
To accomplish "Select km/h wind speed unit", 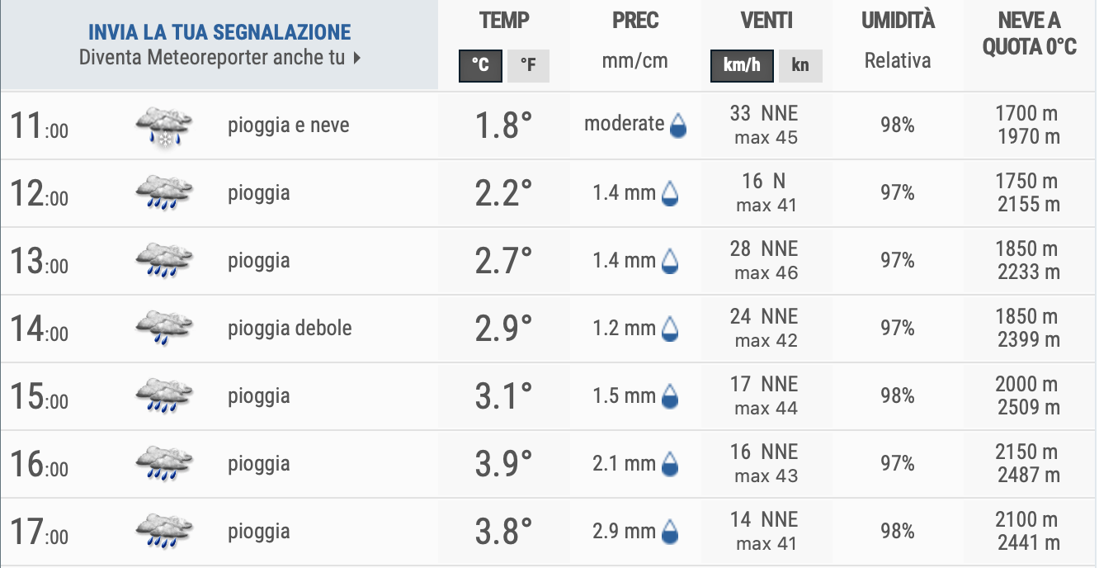I will 742,66.
